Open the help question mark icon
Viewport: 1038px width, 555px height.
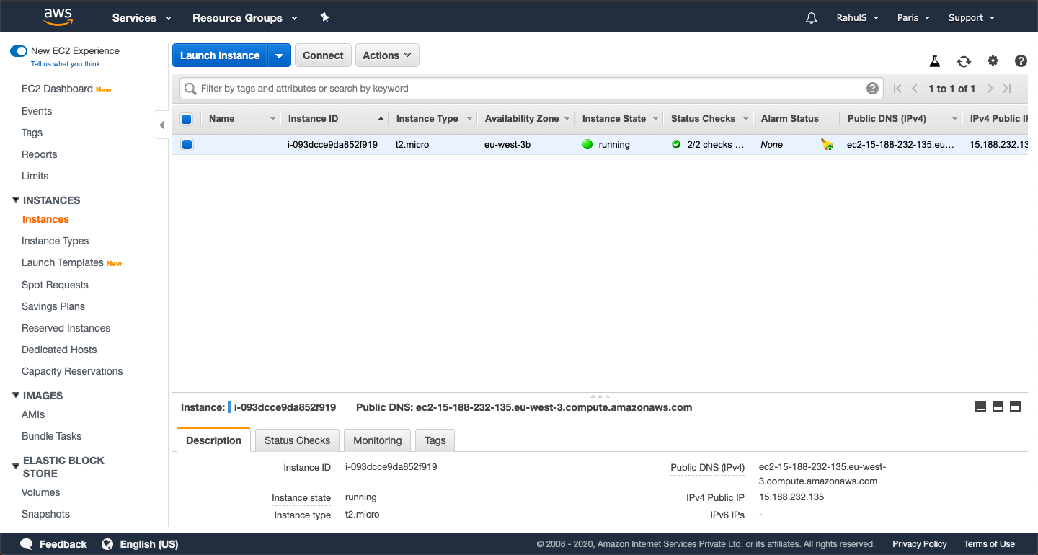1021,61
